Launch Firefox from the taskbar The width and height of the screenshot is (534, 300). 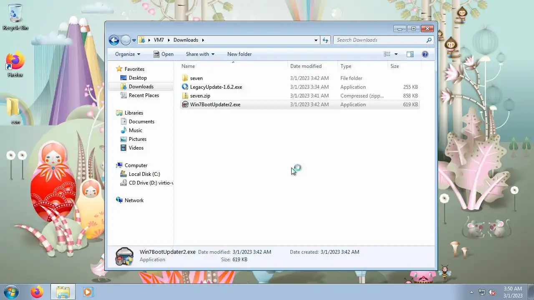(37, 292)
